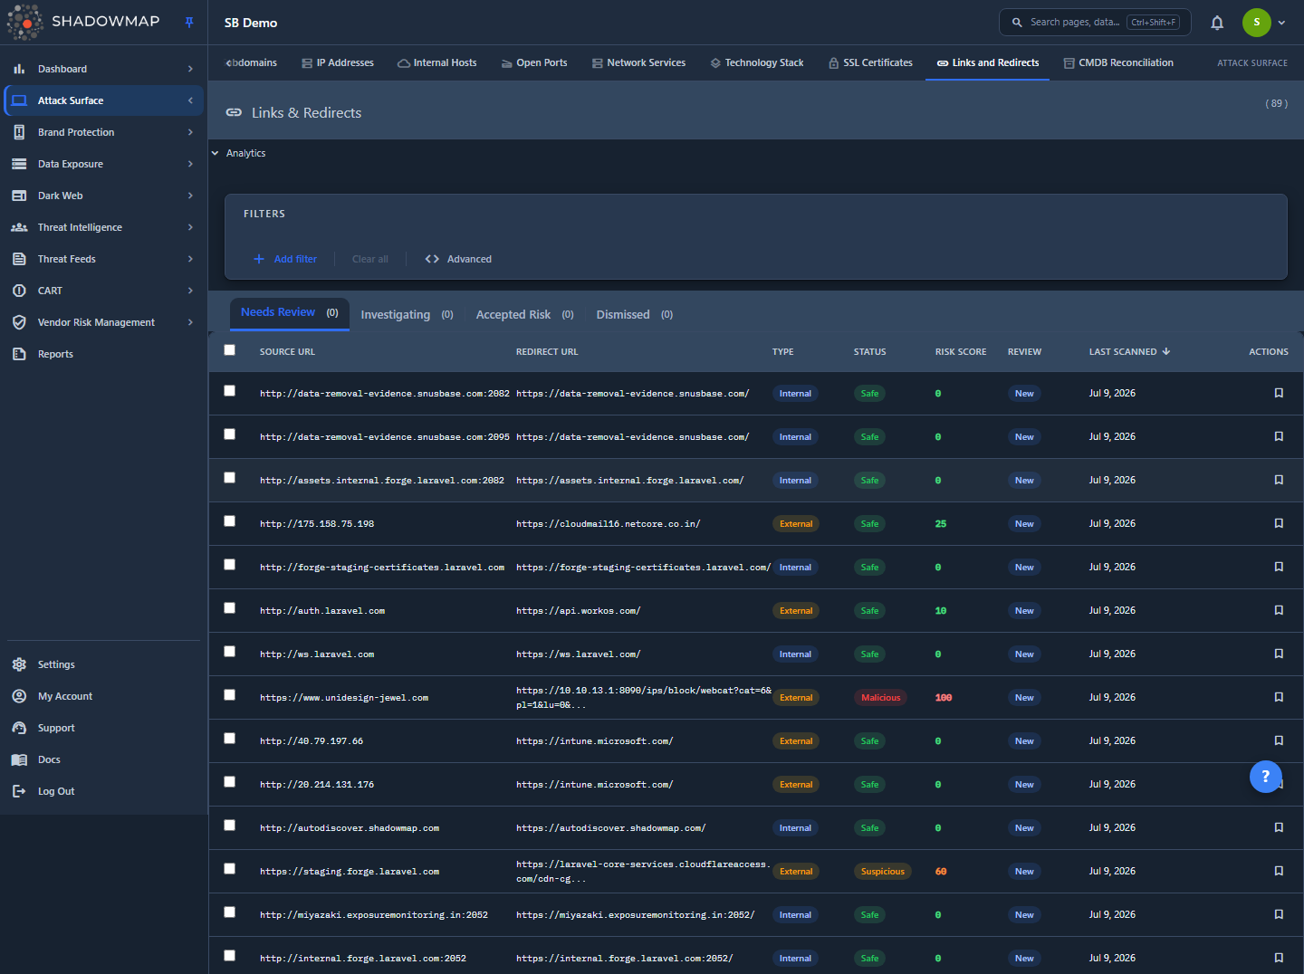
Task: Click the Malicious status badge
Action: point(880,697)
